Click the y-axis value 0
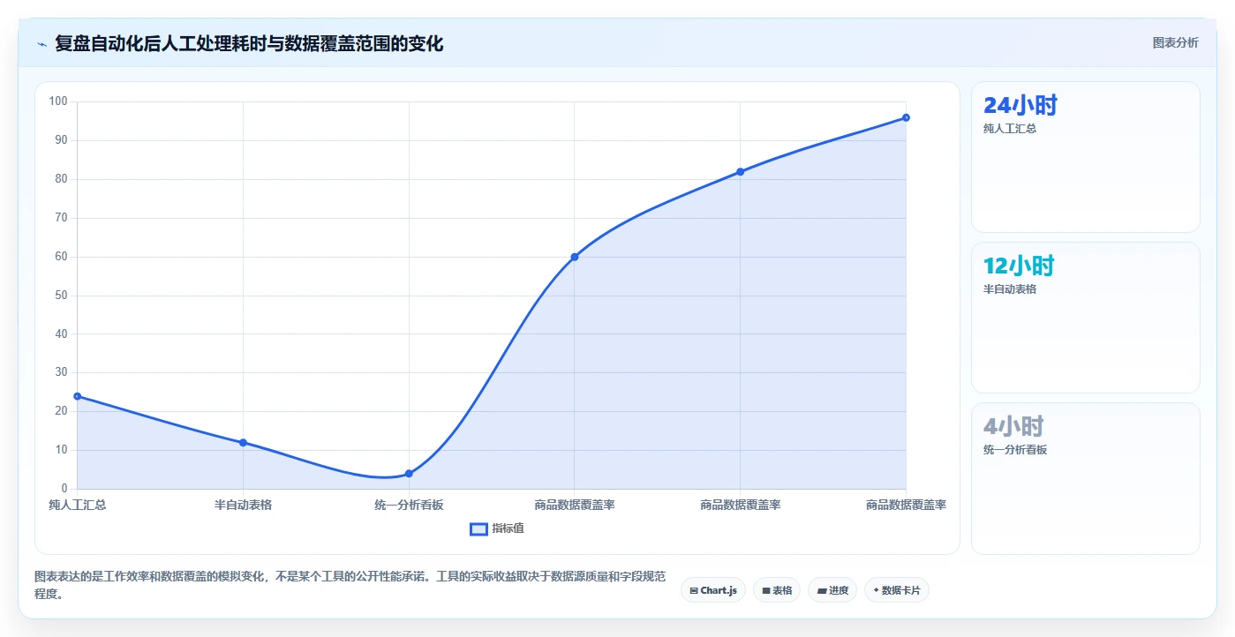The height and width of the screenshot is (637, 1235). [64, 489]
